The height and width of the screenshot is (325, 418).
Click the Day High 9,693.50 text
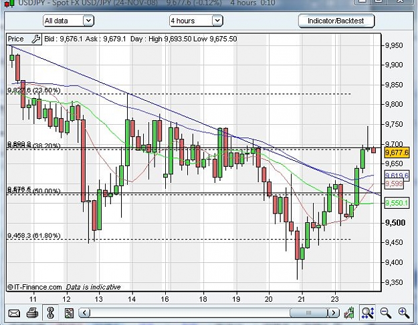(x=161, y=39)
